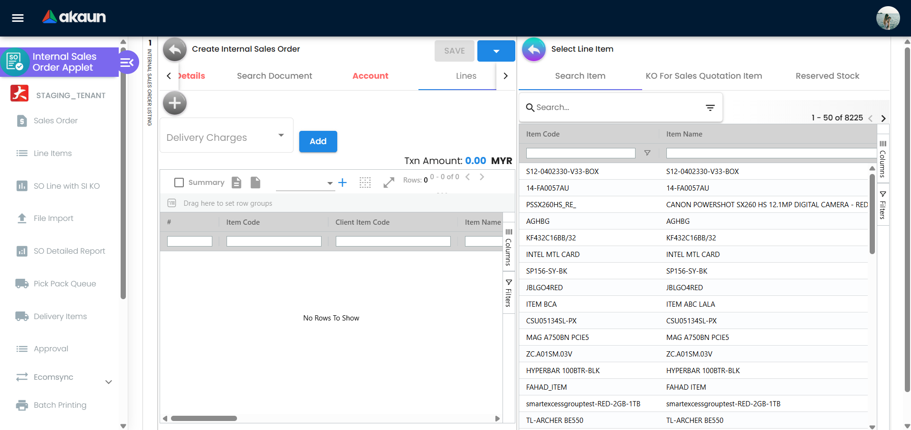Collapse the sidebar using the menu-fold icon
Viewport: 911px width, 430px height.
[x=127, y=62]
